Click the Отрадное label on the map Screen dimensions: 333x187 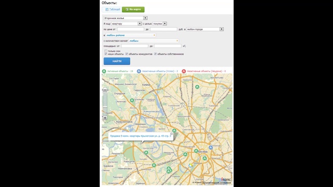[x=120, y=94]
